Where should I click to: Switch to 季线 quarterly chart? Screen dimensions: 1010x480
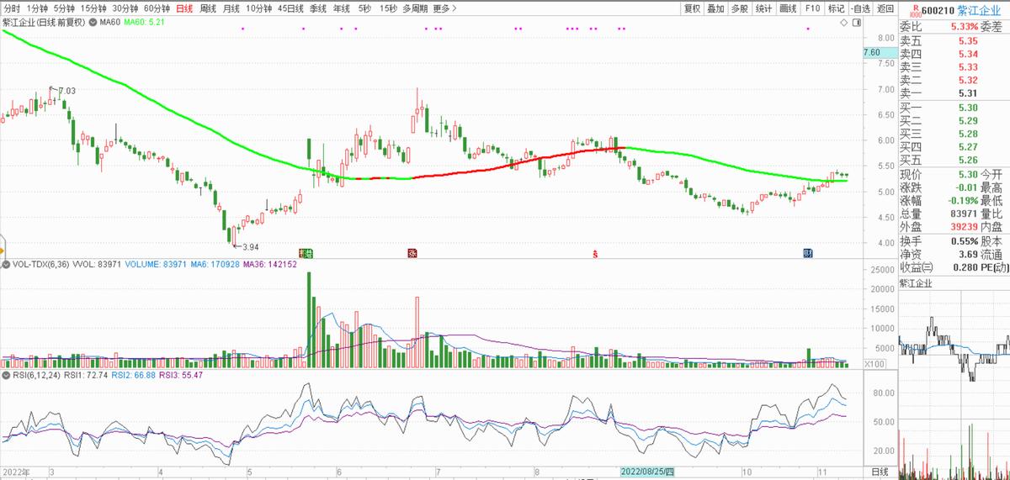(x=318, y=8)
